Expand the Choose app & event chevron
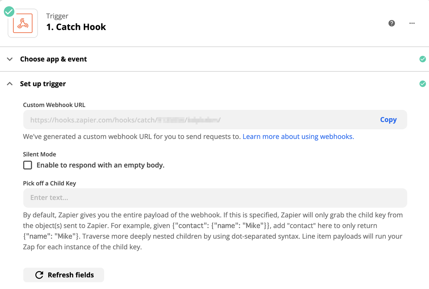429x289 pixels. [x=10, y=59]
